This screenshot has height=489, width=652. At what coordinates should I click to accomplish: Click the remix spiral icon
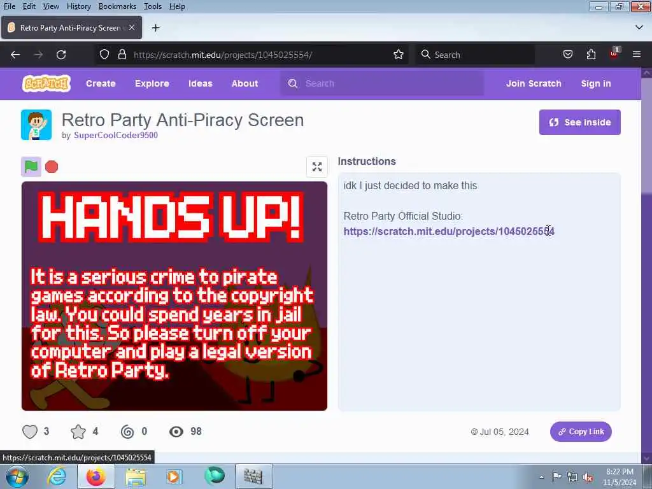[x=127, y=432]
